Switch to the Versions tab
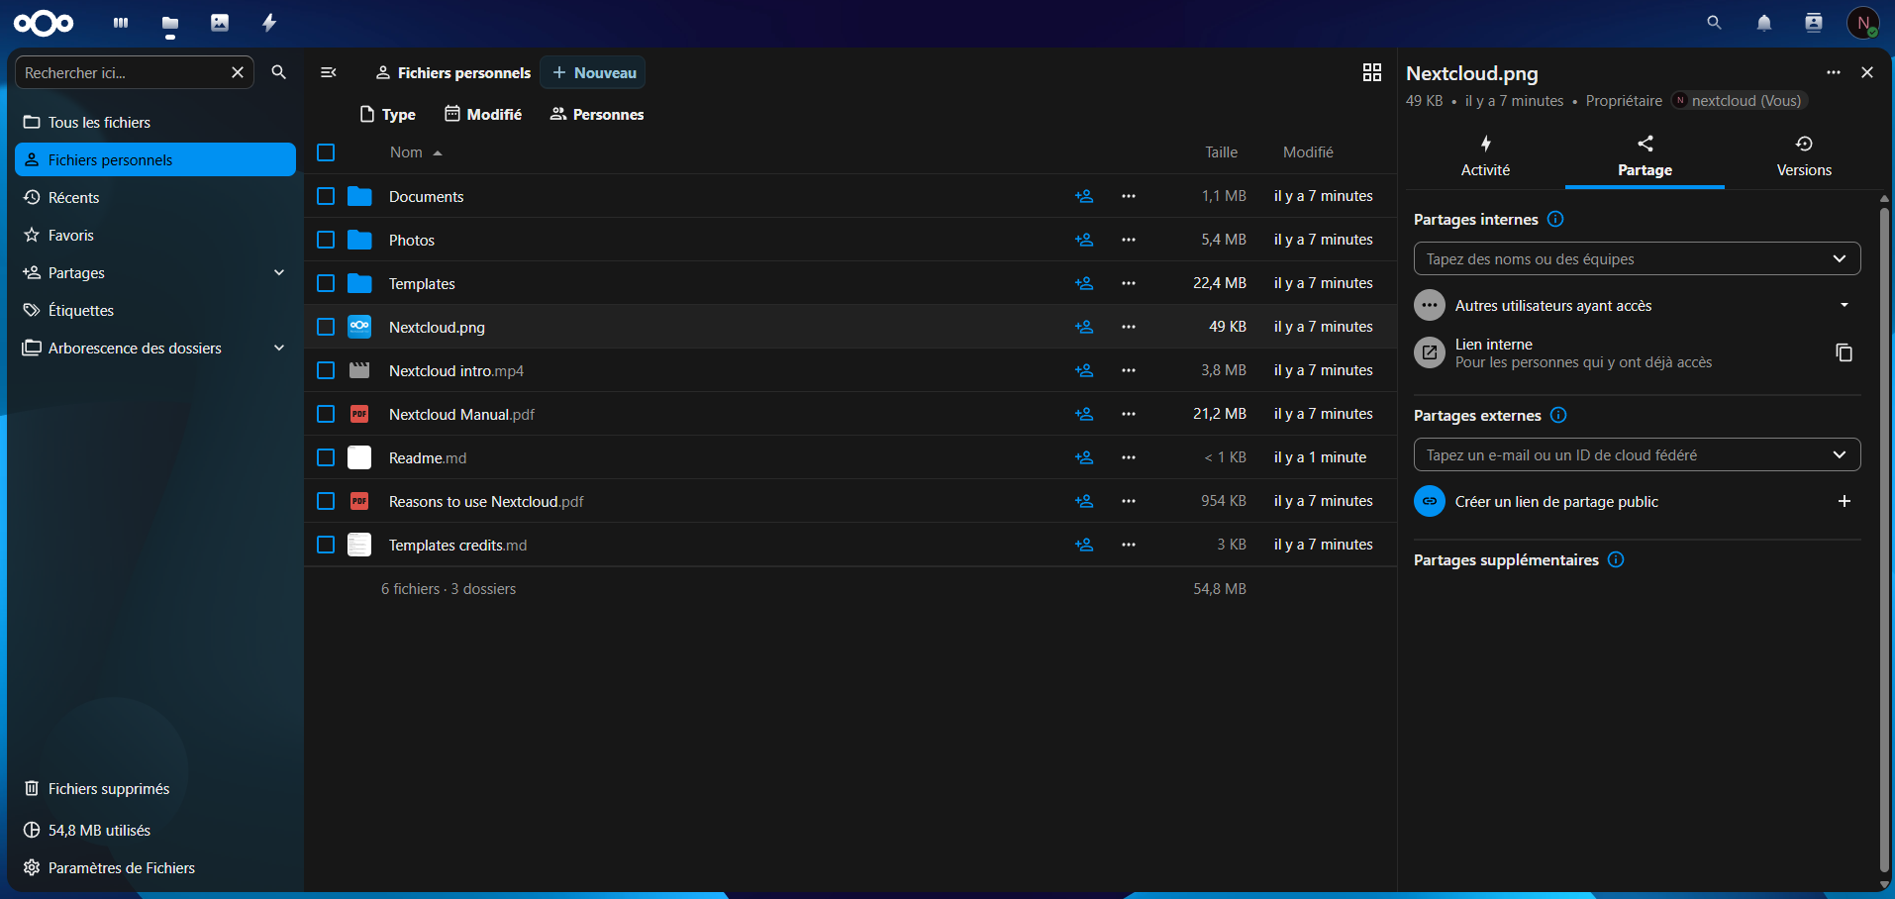1895x899 pixels. coord(1803,156)
